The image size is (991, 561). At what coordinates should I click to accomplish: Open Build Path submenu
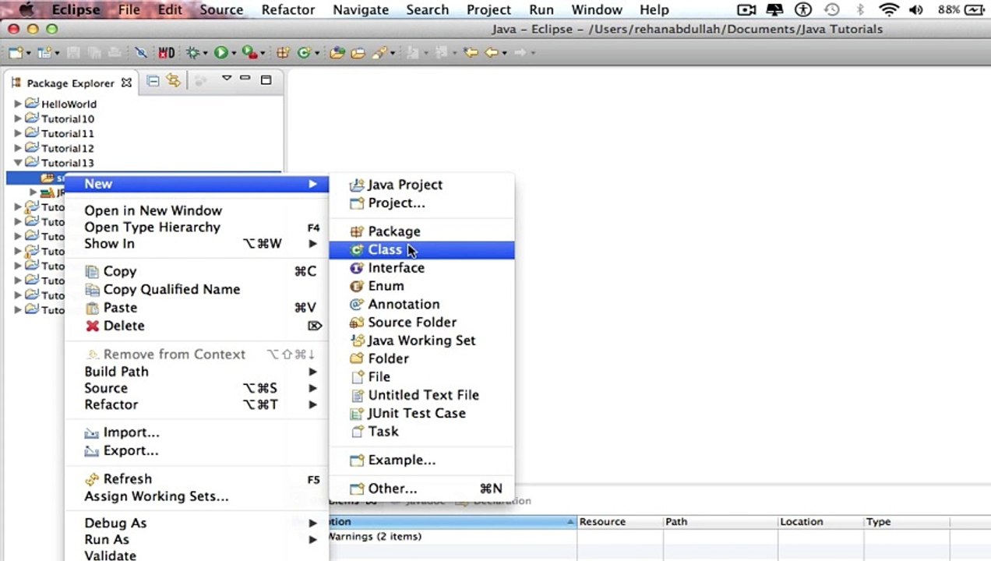196,372
